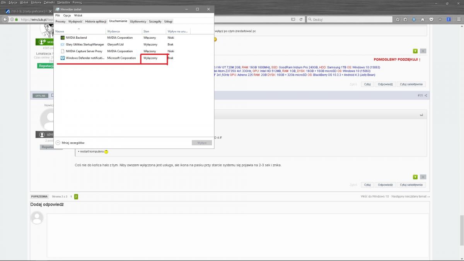Click the Task Manager title bar icon

point(58,9)
